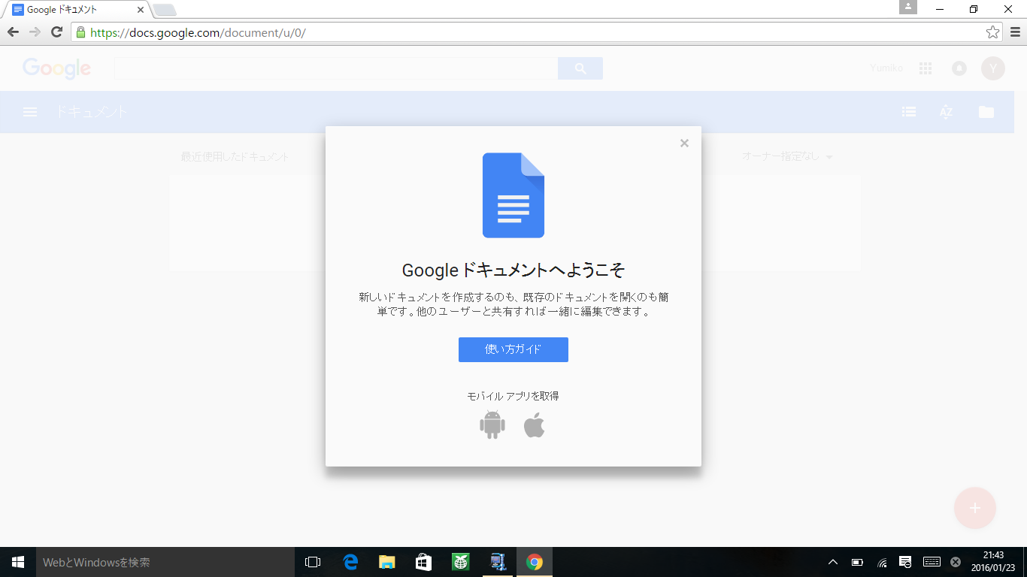
Task: Open the hamburger main menu
Action: click(30, 112)
